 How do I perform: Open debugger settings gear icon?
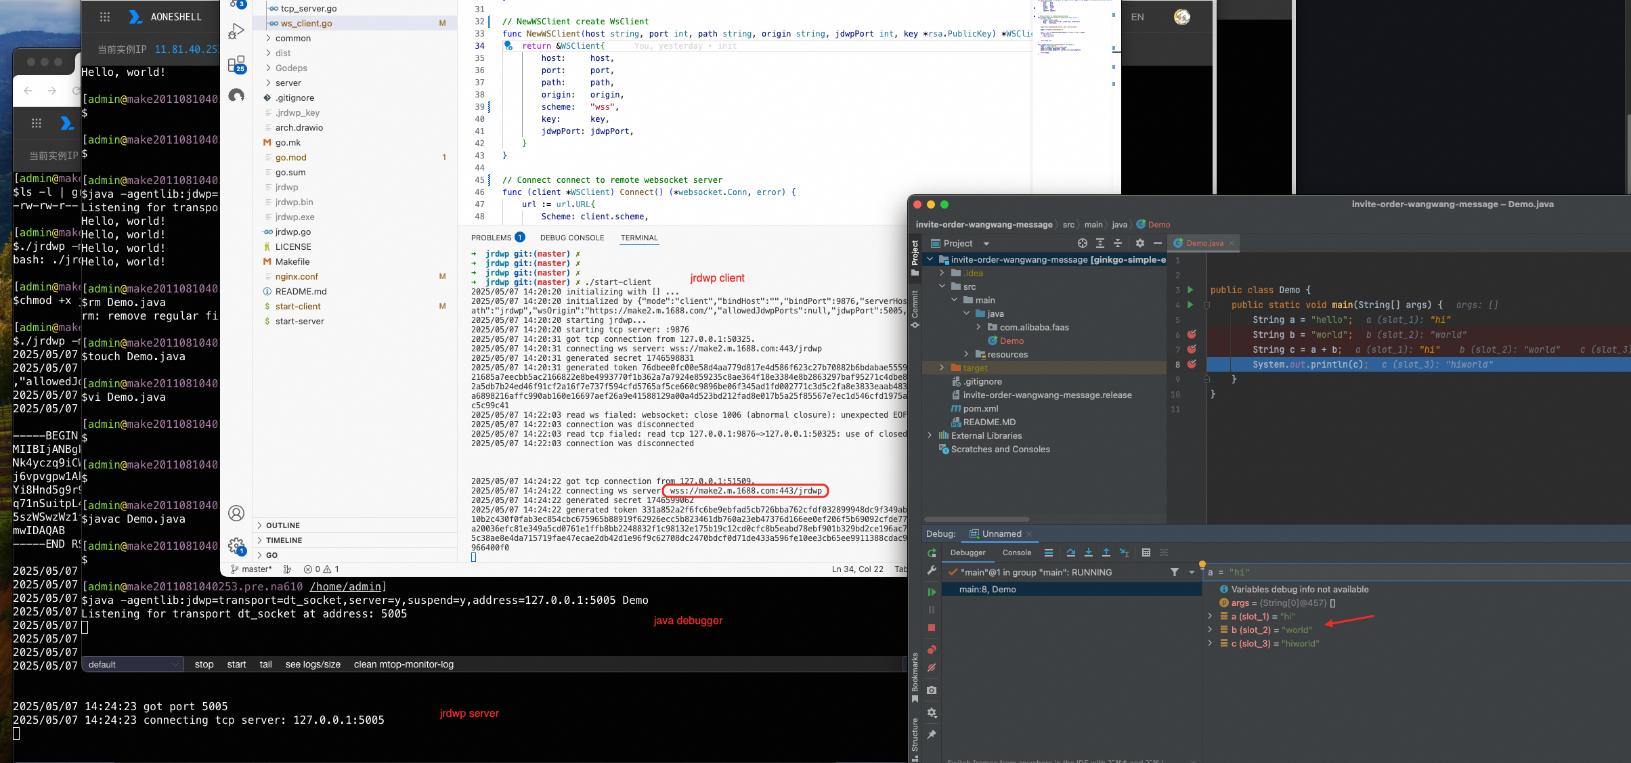tap(932, 712)
